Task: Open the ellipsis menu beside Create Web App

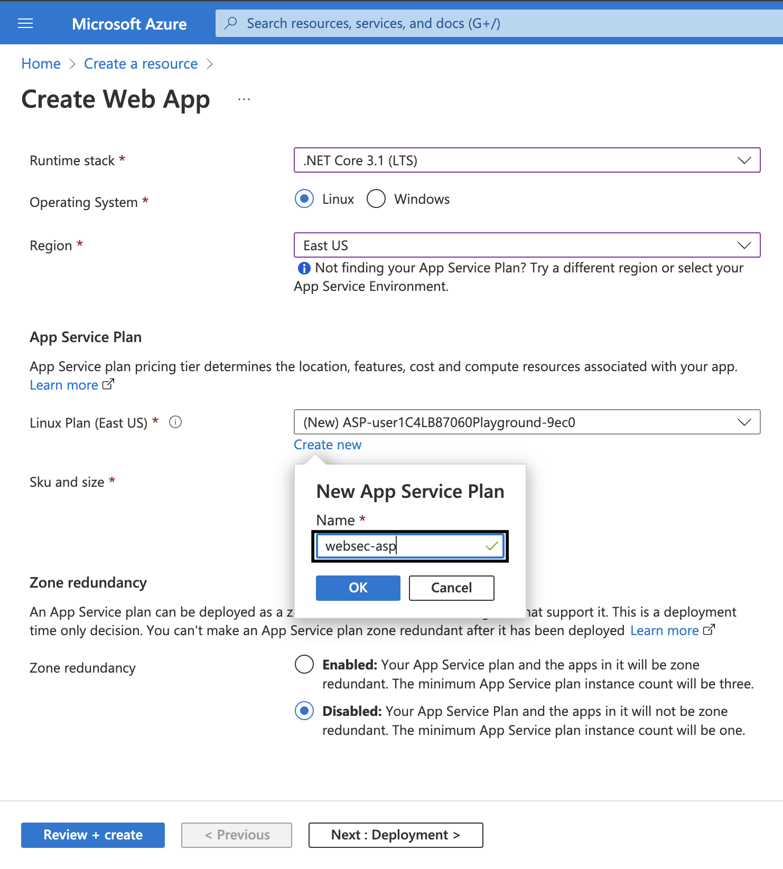Action: click(x=244, y=99)
